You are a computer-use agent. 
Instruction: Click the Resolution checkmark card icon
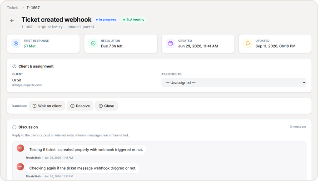93,43
